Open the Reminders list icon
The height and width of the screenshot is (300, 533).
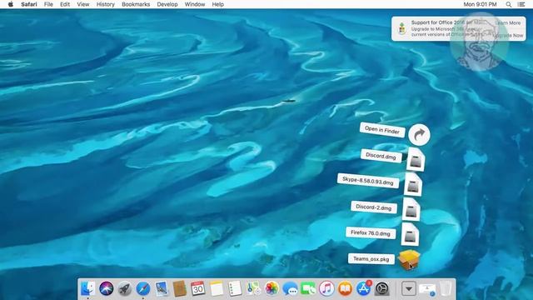(235, 289)
